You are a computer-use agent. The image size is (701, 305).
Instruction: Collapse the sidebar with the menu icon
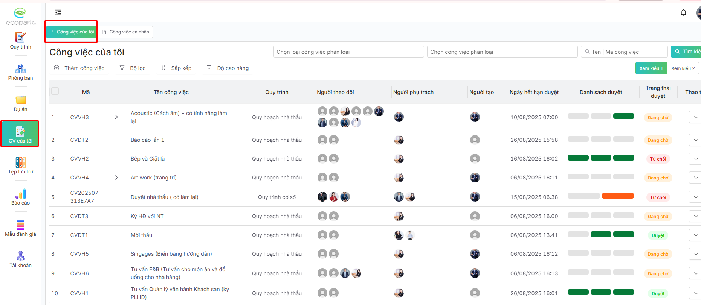click(58, 13)
